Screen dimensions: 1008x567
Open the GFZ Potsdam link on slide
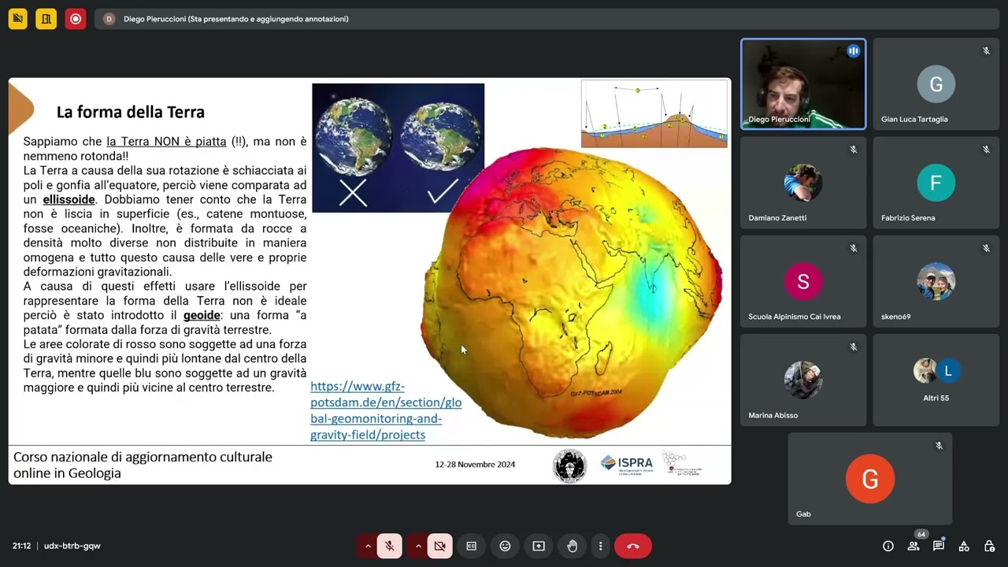[x=386, y=410]
